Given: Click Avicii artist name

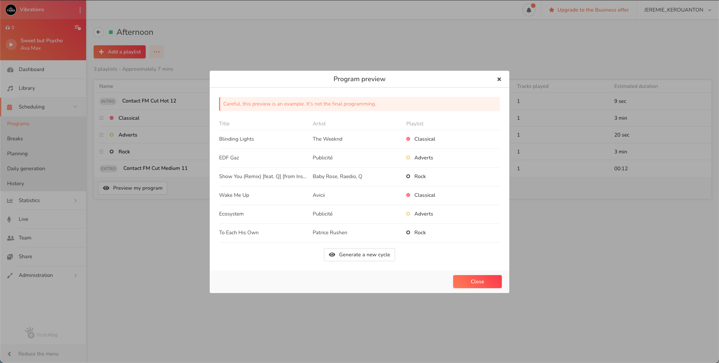Looking at the screenshot, I should (319, 195).
